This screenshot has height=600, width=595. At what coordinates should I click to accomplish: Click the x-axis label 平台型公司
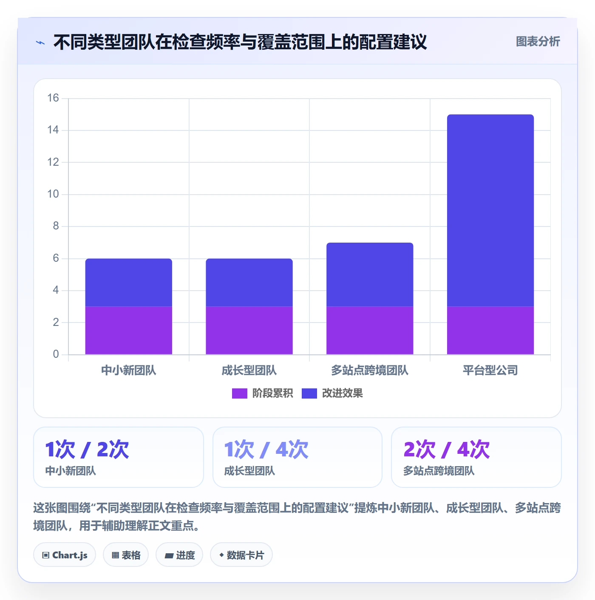[490, 371]
